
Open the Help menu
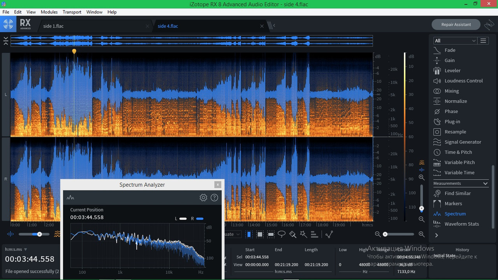pyautogui.click(x=112, y=12)
